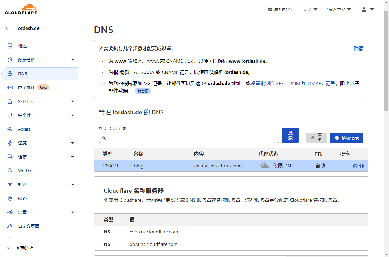This screenshot has height=257, width=389.
Task: Click the Access icon in sidebar
Action: [x=10, y=129]
